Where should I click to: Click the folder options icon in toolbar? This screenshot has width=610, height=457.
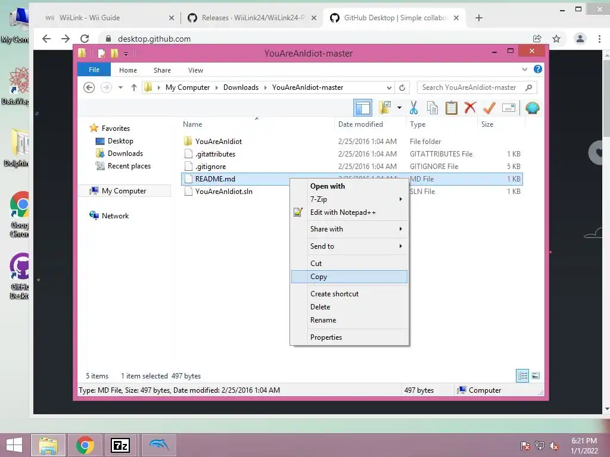point(385,108)
